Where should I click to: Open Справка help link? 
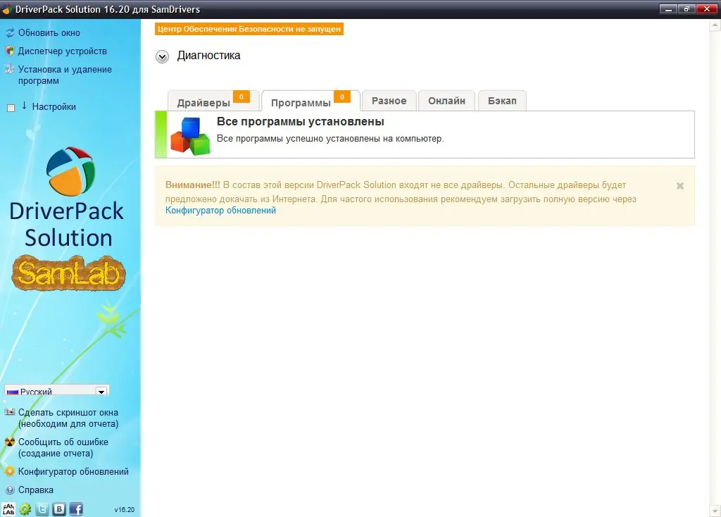[x=36, y=490]
